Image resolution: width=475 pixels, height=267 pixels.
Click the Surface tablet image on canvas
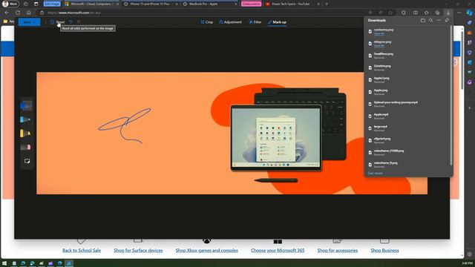(x=276, y=138)
